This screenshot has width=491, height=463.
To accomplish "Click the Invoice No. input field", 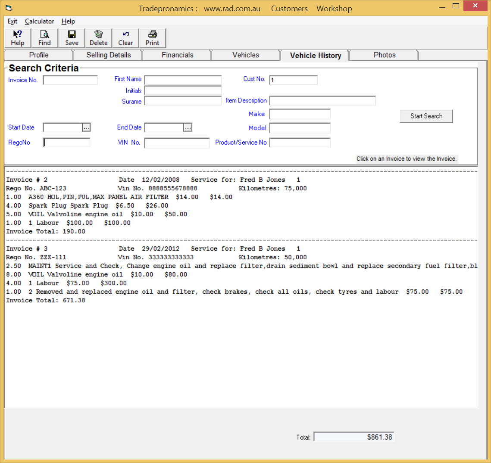I will coord(70,80).
